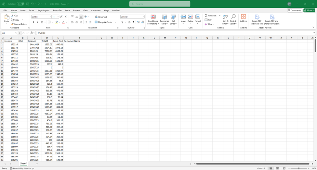Select the Sheet1 tab
Screen dimensions: 317x170
pyautogui.click(x=24, y=164)
